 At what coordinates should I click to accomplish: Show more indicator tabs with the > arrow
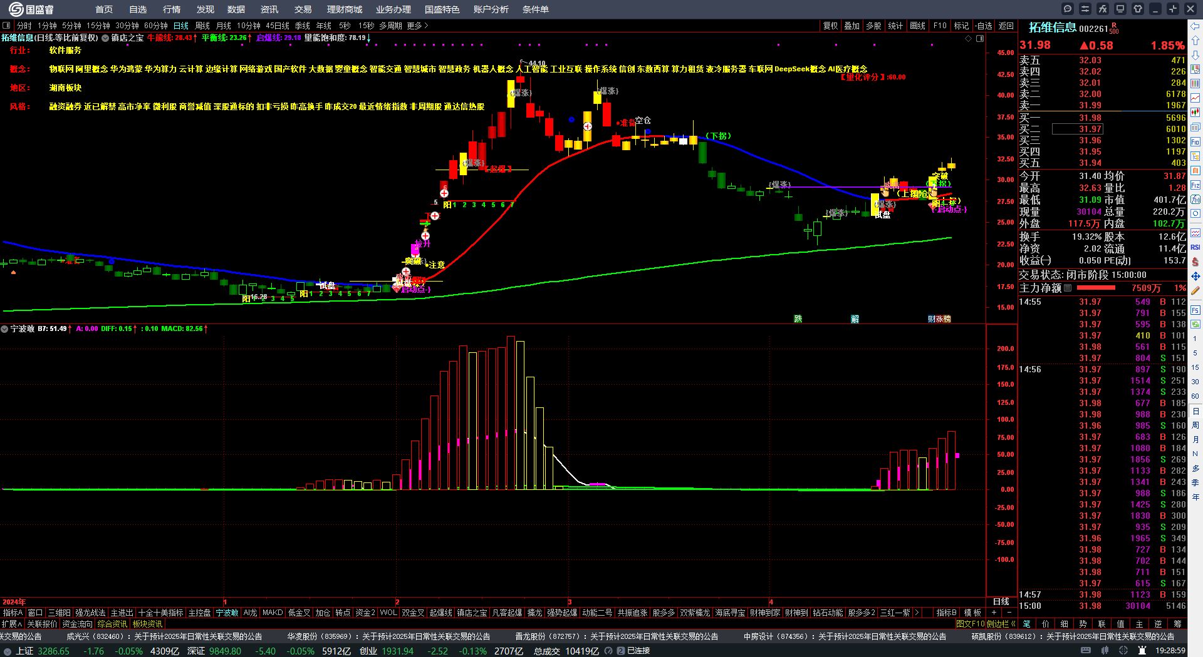[917, 613]
